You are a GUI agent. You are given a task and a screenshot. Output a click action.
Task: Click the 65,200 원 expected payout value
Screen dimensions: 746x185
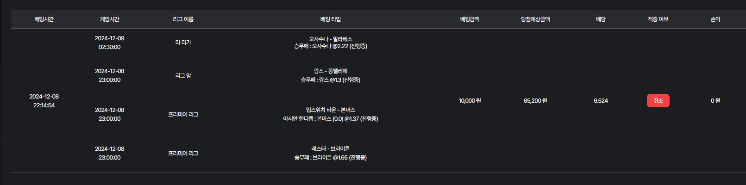pyautogui.click(x=535, y=101)
